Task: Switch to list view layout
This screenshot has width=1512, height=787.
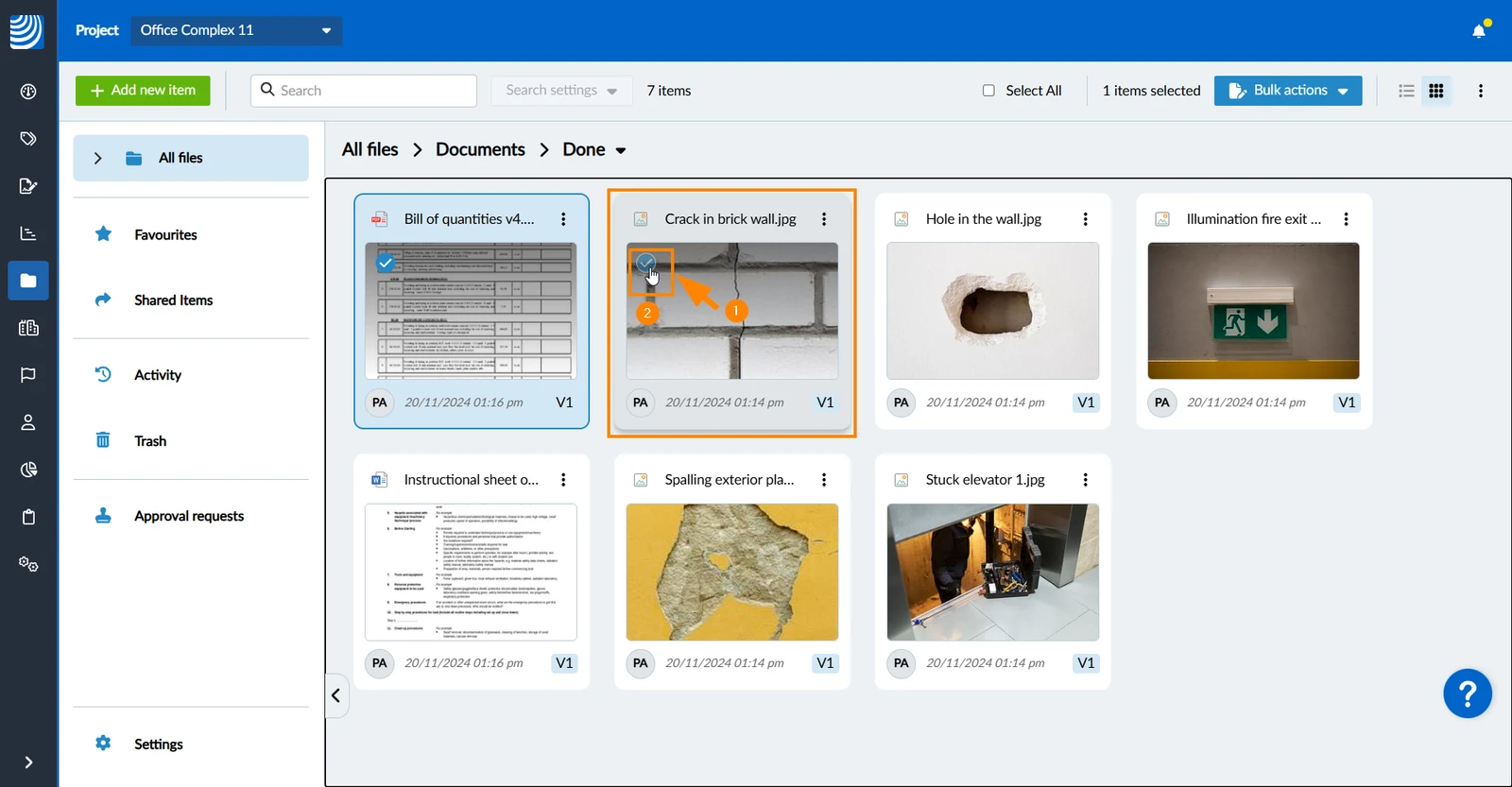Action: pyautogui.click(x=1406, y=91)
